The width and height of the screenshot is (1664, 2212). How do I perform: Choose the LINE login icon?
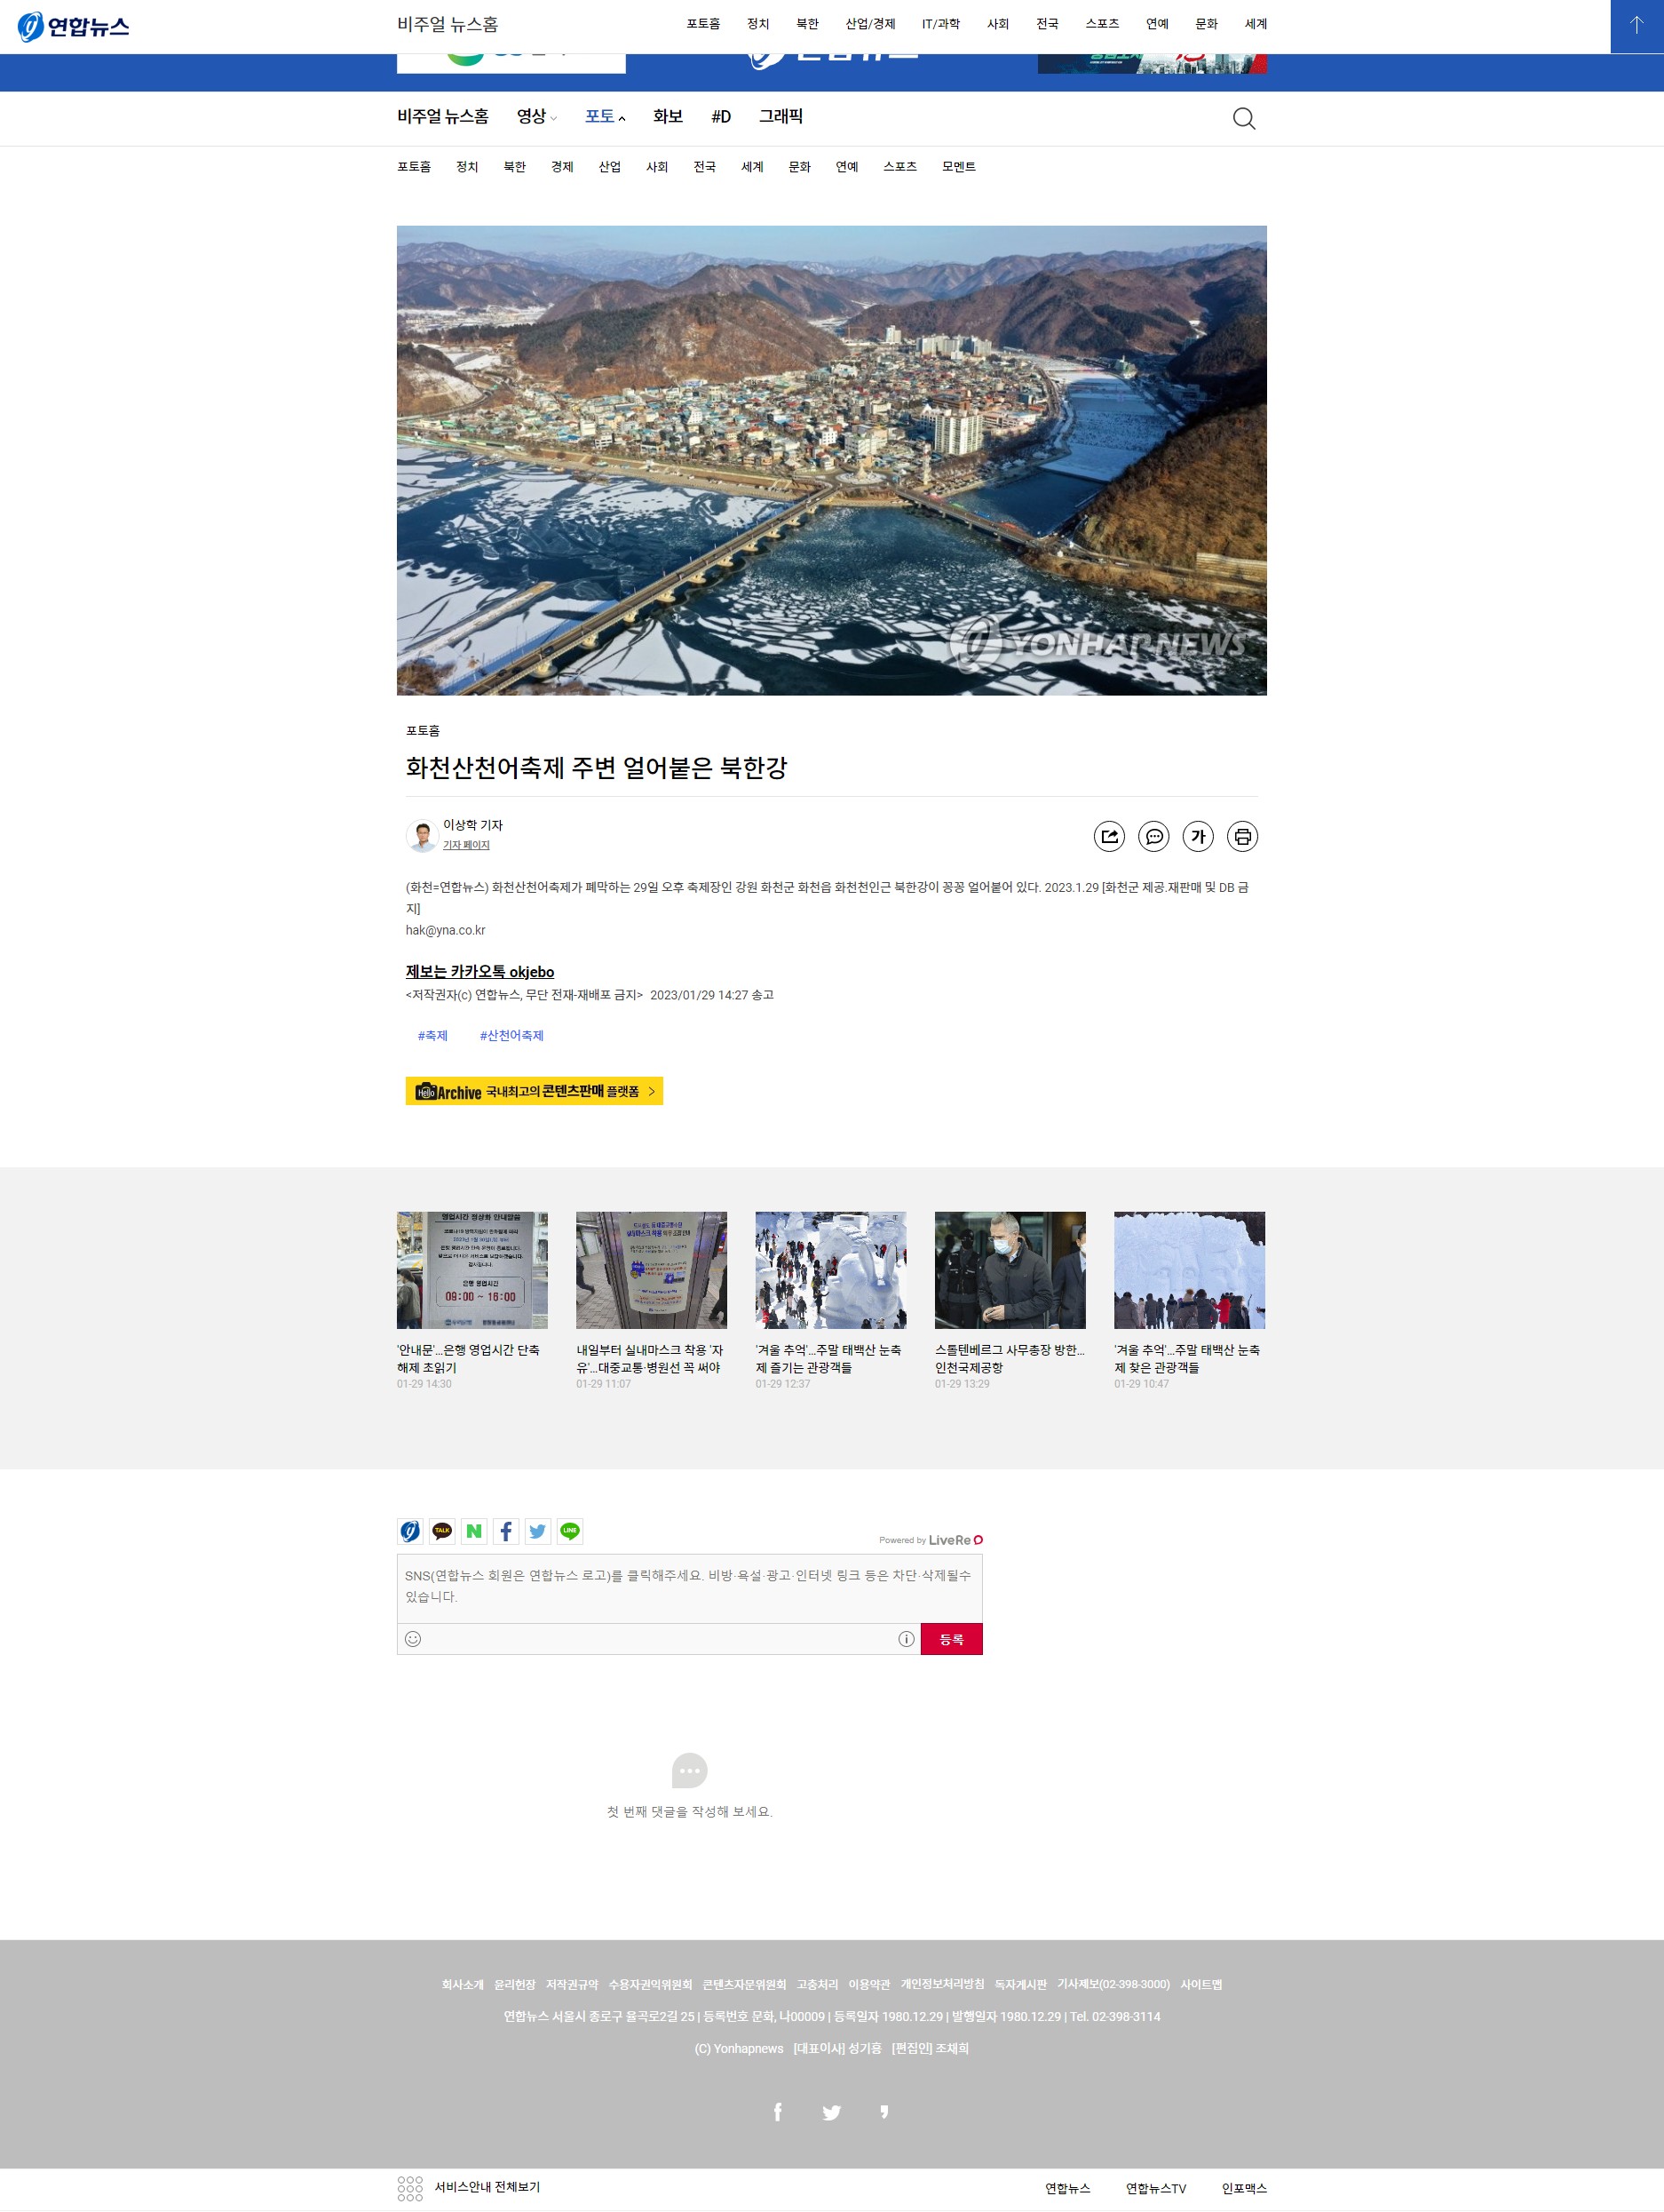(570, 1530)
